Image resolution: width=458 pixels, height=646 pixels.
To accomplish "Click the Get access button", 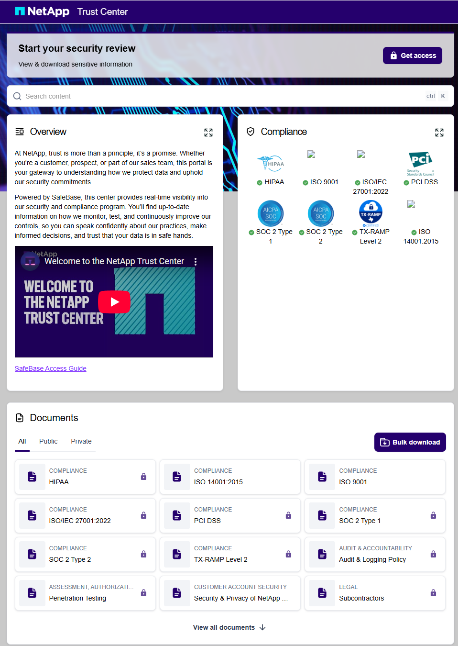I will pyautogui.click(x=412, y=56).
